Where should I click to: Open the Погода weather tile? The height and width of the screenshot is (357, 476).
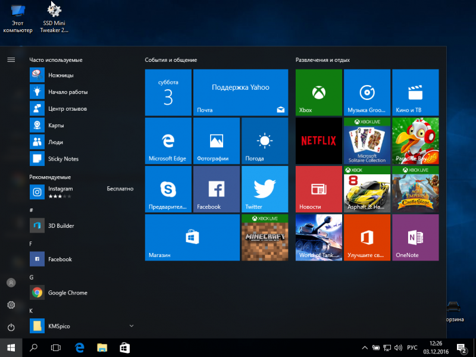[265, 141]
